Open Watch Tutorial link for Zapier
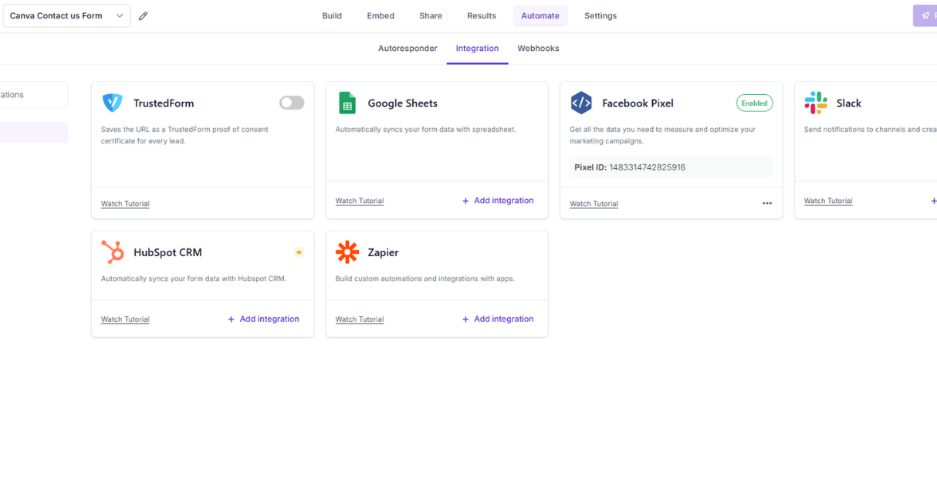This screenshot has width=937, height=486. 360,319
